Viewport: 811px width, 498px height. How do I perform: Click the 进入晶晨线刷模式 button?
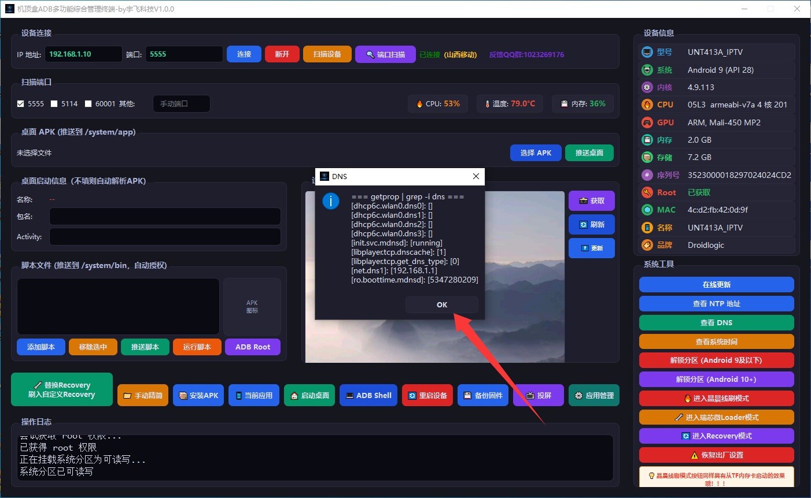[717, 398]
